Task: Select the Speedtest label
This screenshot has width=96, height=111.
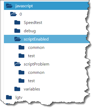Action: (x=33, y=23)
